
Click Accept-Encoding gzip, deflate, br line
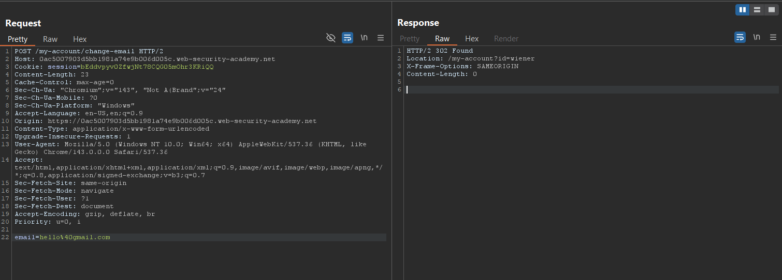click(x=84, y=214)
